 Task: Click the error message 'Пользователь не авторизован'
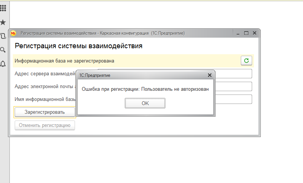pos(175,89)
